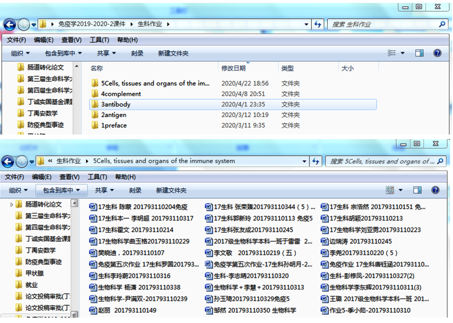Screen dimensions: 453x323
Task: Open the 2antigen folder icon
Action: [x=94, y=115]
